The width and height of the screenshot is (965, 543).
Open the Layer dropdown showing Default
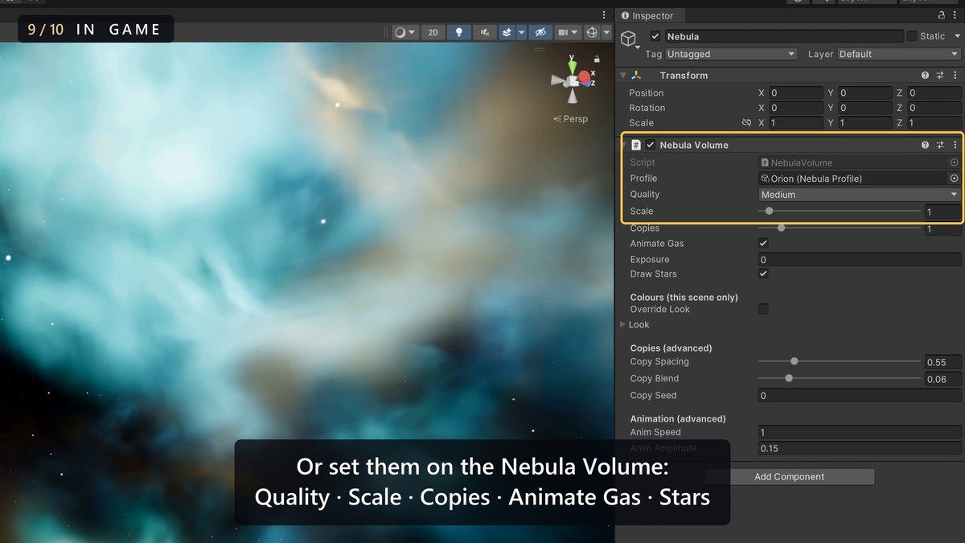point(899,54)
